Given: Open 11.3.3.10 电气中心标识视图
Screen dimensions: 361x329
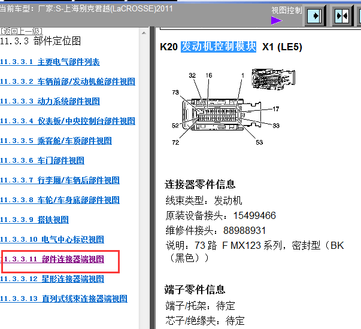Looking at the screenshot, I should (x=52, y=239).
